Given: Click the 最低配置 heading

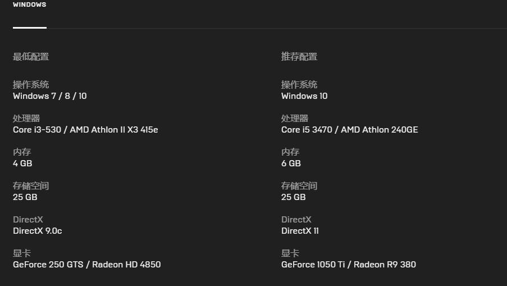Looking at the screenshot, I should (31, 57).
